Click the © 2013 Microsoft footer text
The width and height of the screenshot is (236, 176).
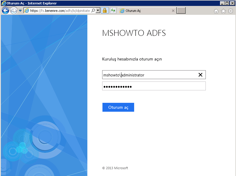pyautogui.click(x=115, y=168)
